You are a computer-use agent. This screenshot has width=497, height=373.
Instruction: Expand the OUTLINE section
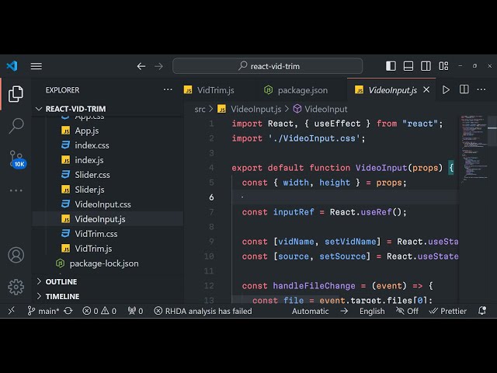[61, 281]
